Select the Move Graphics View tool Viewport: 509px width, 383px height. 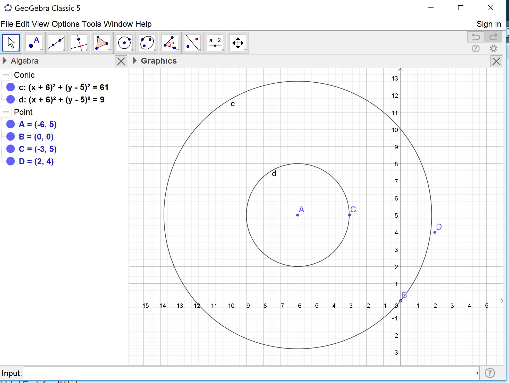(x=238, y=43)
